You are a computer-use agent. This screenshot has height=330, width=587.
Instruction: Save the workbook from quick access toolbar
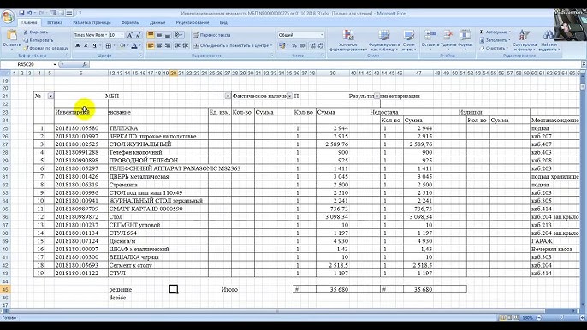click(x=21, y=13)
